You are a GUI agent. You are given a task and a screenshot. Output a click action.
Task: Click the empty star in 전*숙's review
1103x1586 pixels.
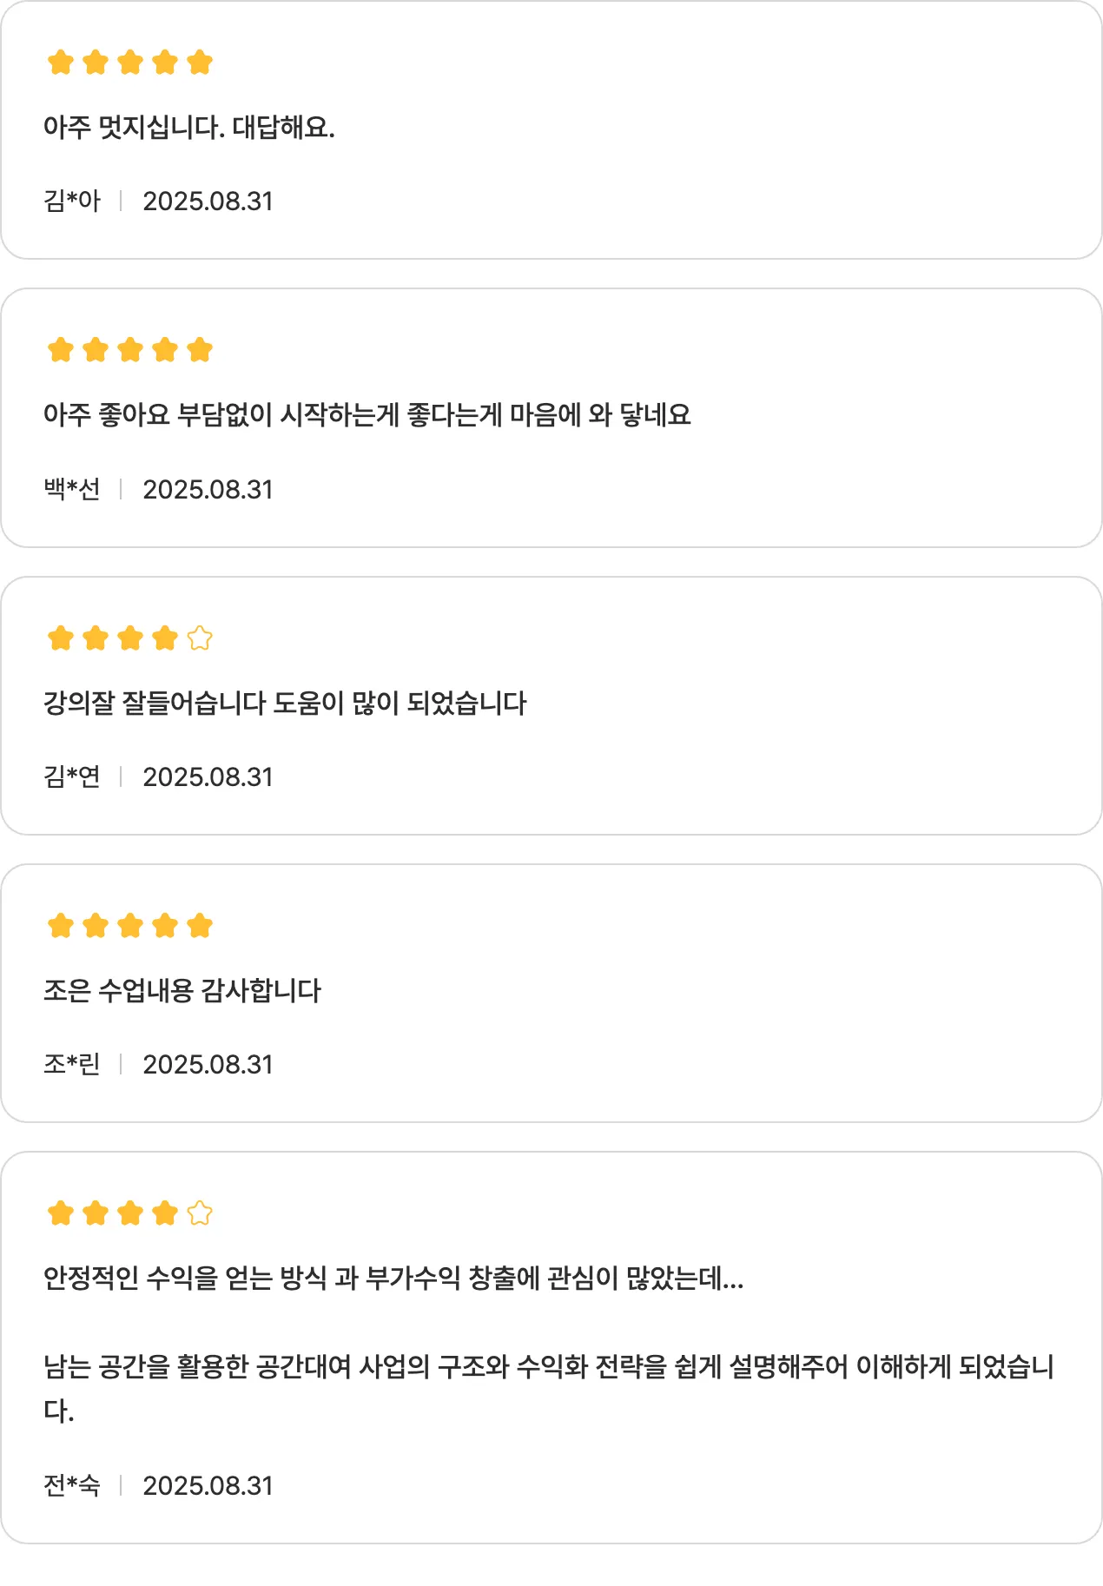point(200,1213)
